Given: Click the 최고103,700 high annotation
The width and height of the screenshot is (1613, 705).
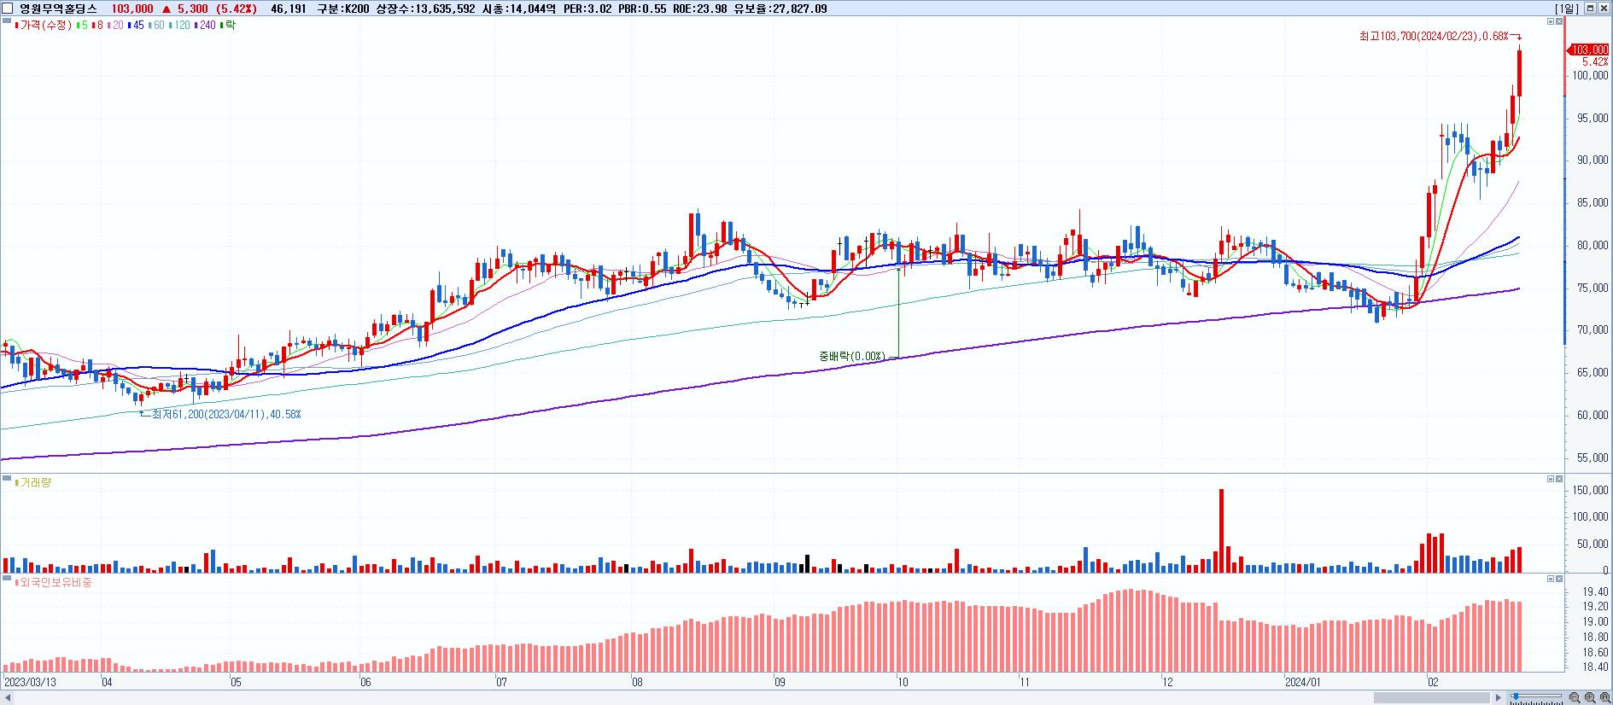Looking at the screenshot, I should (x=1434, y=36).
